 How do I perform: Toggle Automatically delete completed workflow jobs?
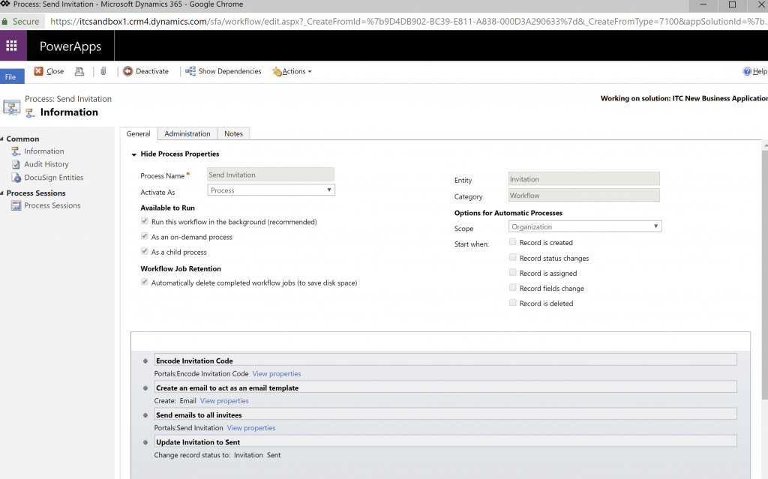[x=145, y=282]
